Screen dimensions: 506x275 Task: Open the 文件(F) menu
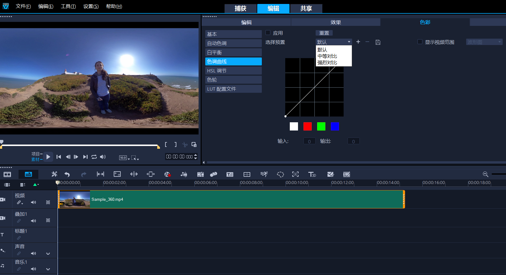(23, 6)
